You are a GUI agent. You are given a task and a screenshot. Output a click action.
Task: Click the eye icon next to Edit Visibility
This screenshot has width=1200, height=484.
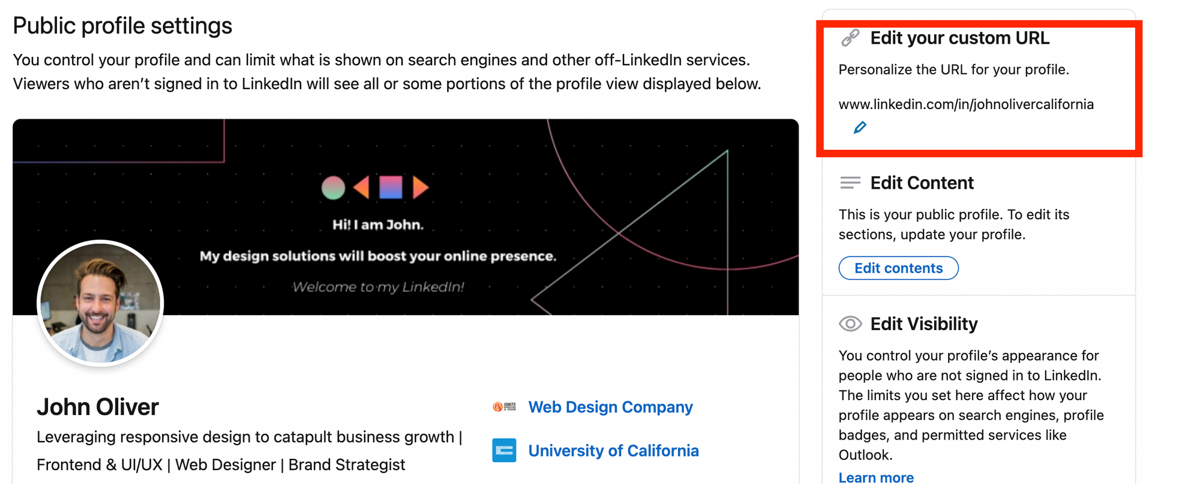click(850, 323)
